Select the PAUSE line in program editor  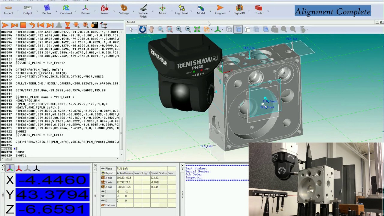(20, 152)
